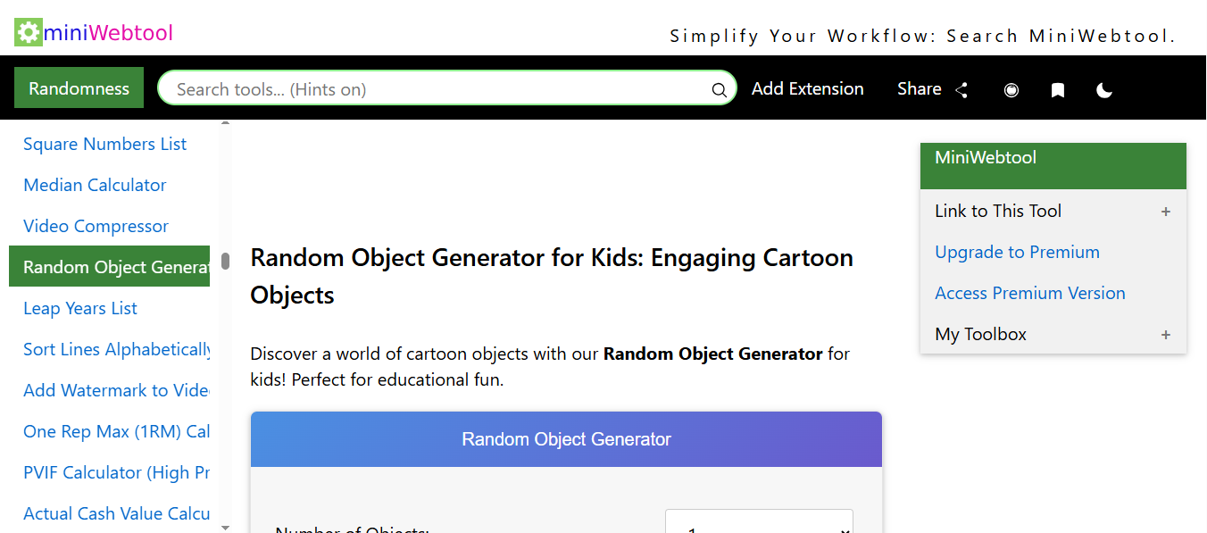Expand the Link to This Tool section
The height and width of the screenshot is (533, 1207).
pos(1166,212)
